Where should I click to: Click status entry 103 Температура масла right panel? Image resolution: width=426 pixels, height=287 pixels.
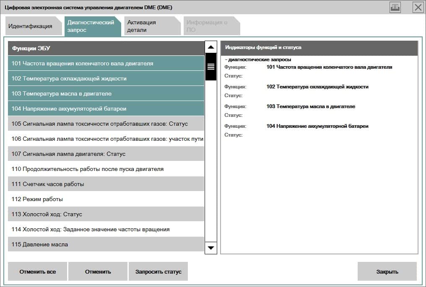311,106
